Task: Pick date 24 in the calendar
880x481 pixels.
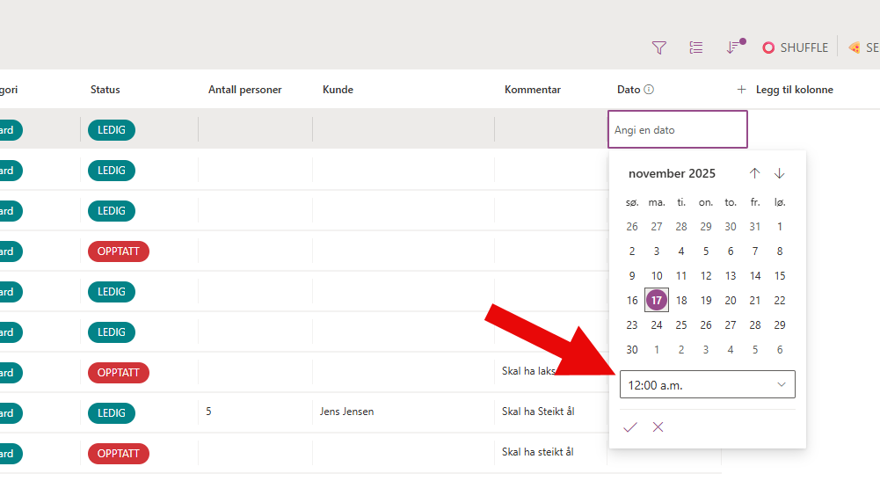Action: click(x=657, y=325)
